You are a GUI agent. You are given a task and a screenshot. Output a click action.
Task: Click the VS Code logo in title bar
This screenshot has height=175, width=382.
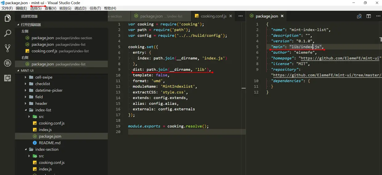[2, 3]
